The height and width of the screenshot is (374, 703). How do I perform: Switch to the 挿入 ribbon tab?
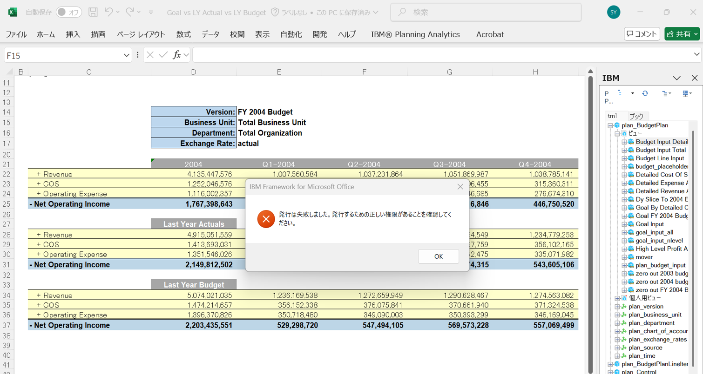(73, 34)
